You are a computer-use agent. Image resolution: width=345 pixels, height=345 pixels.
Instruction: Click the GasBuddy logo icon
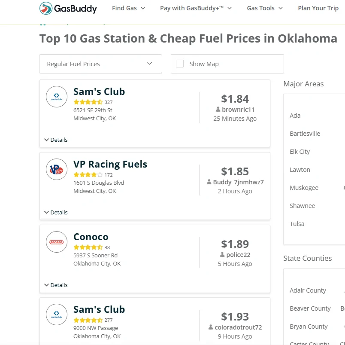click(46, 8)
